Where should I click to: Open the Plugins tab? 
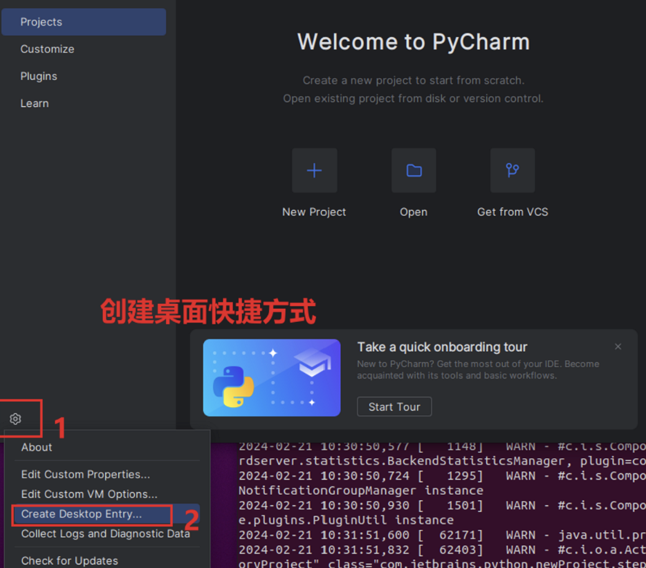39,76
